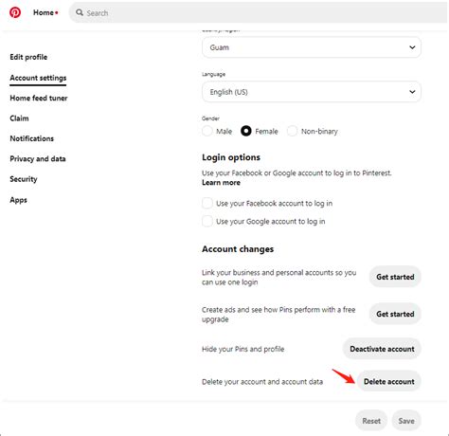Click the Pinterest logo icon
Image resolution: width=449 pixels, height=436 pixels.
[15, 12]
